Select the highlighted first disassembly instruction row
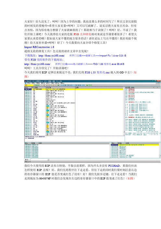 74,89
